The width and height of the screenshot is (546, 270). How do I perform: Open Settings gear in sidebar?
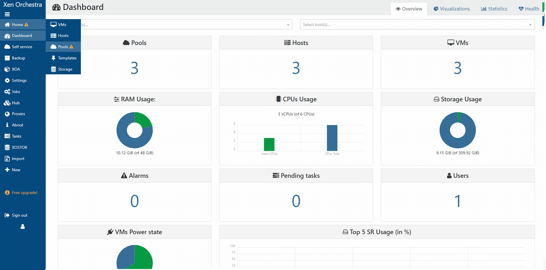(x=7, y=80)
